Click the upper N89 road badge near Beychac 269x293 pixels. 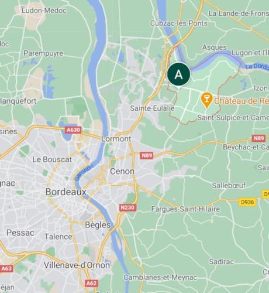click(x=259, y=138)
